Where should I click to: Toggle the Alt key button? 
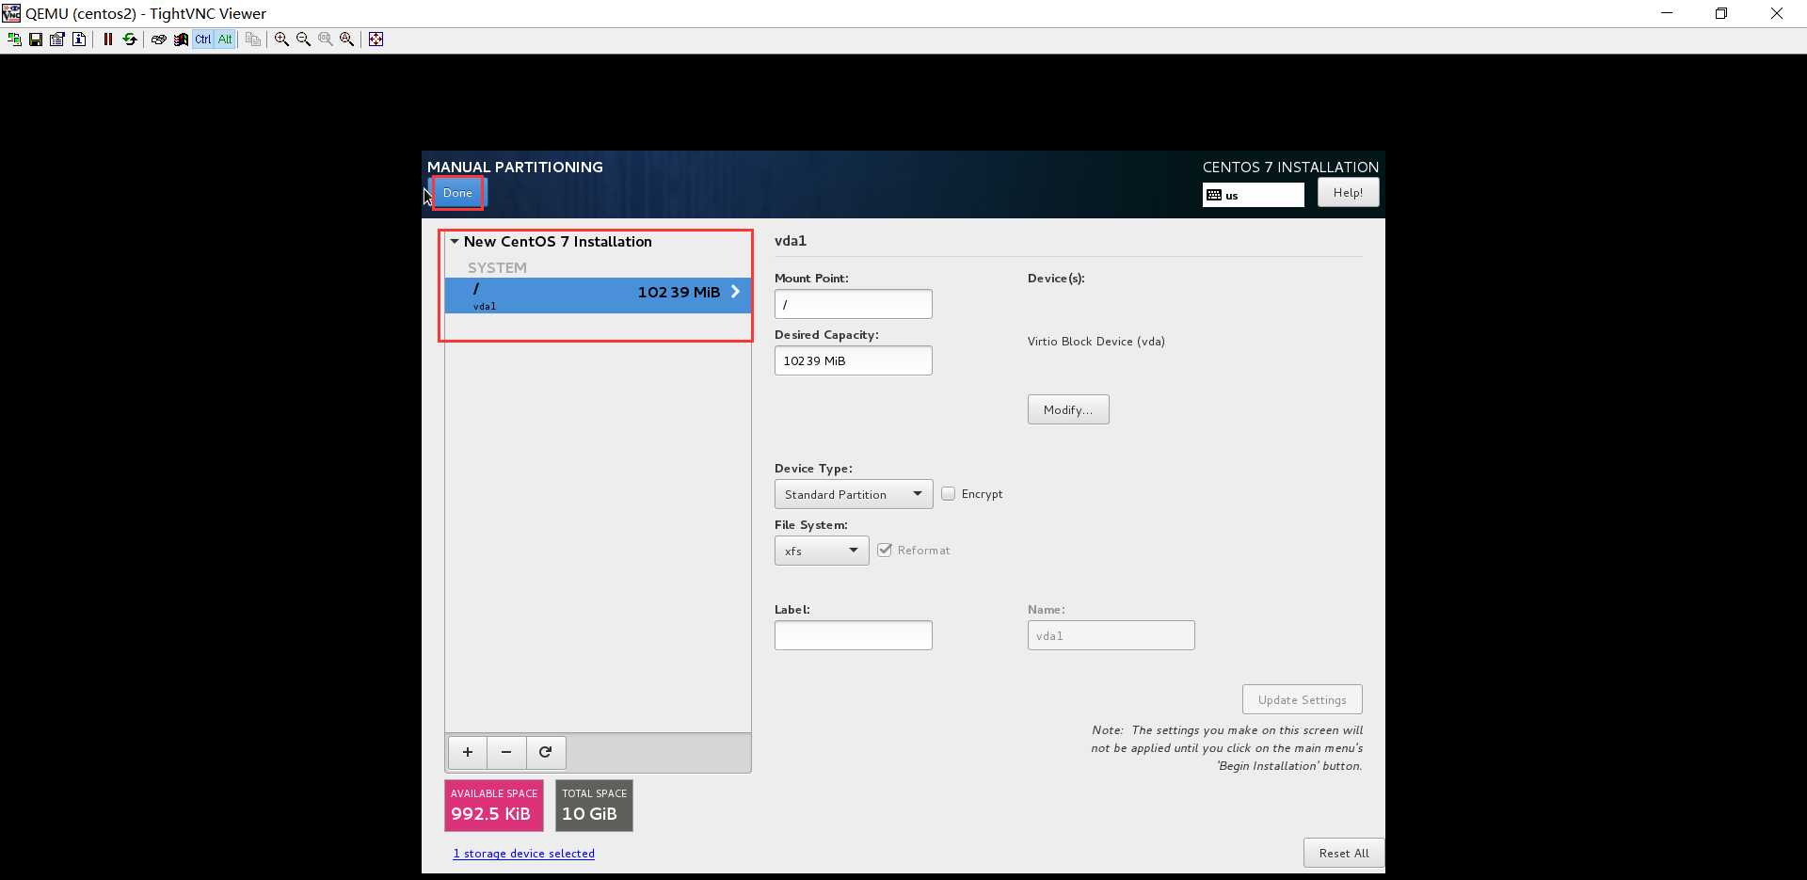[225, 40]
